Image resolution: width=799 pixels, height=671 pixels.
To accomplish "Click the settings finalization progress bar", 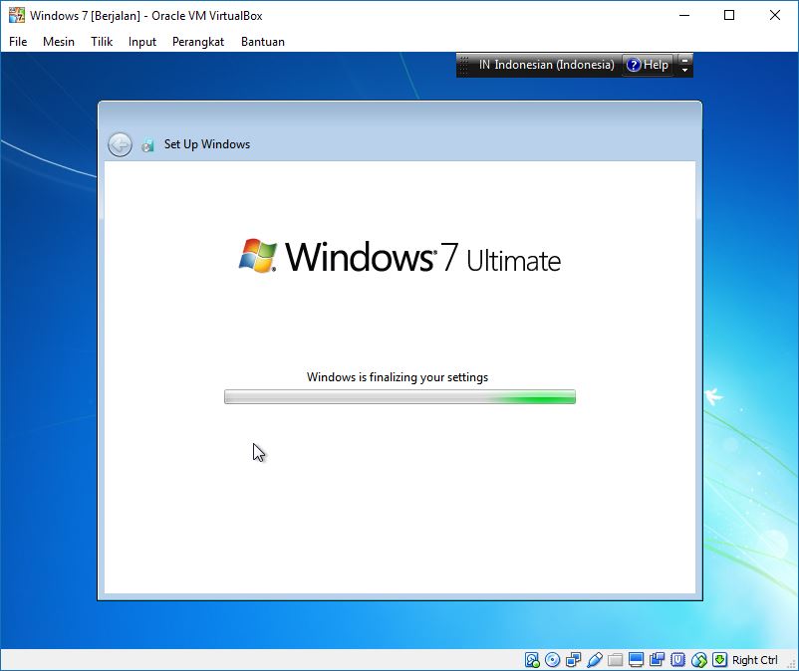I will click(x=399, y=396).
